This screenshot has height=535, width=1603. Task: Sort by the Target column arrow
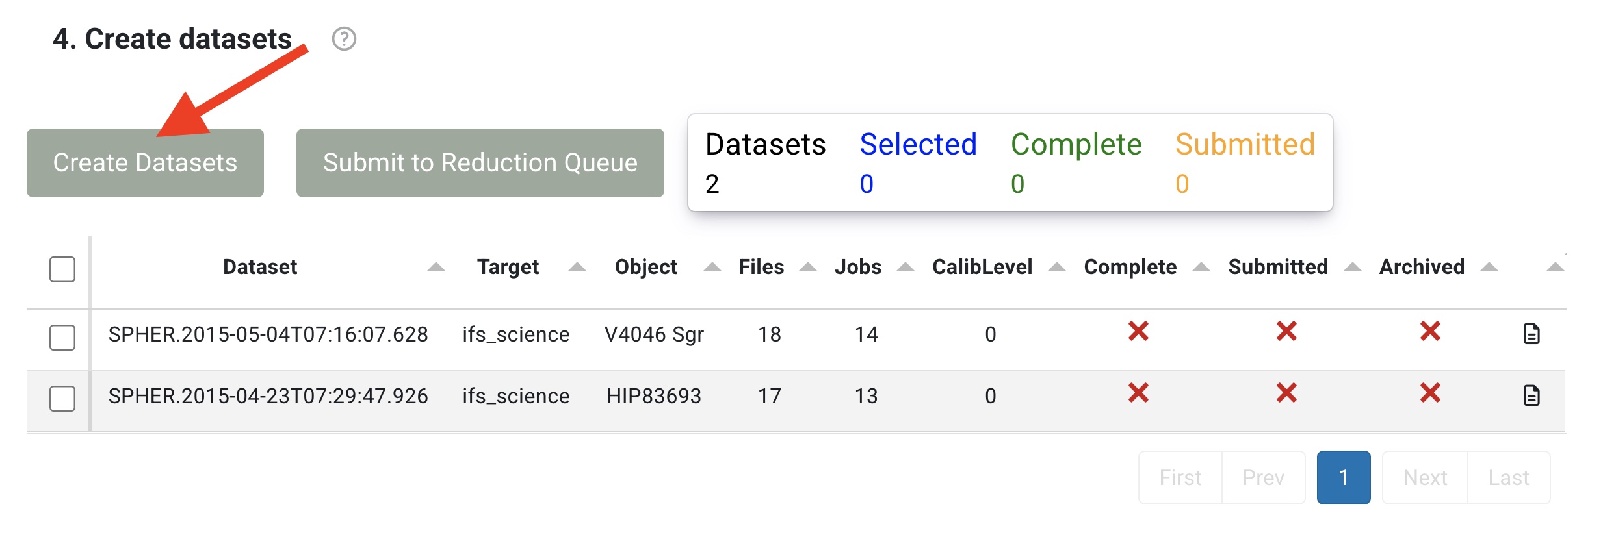577,267
